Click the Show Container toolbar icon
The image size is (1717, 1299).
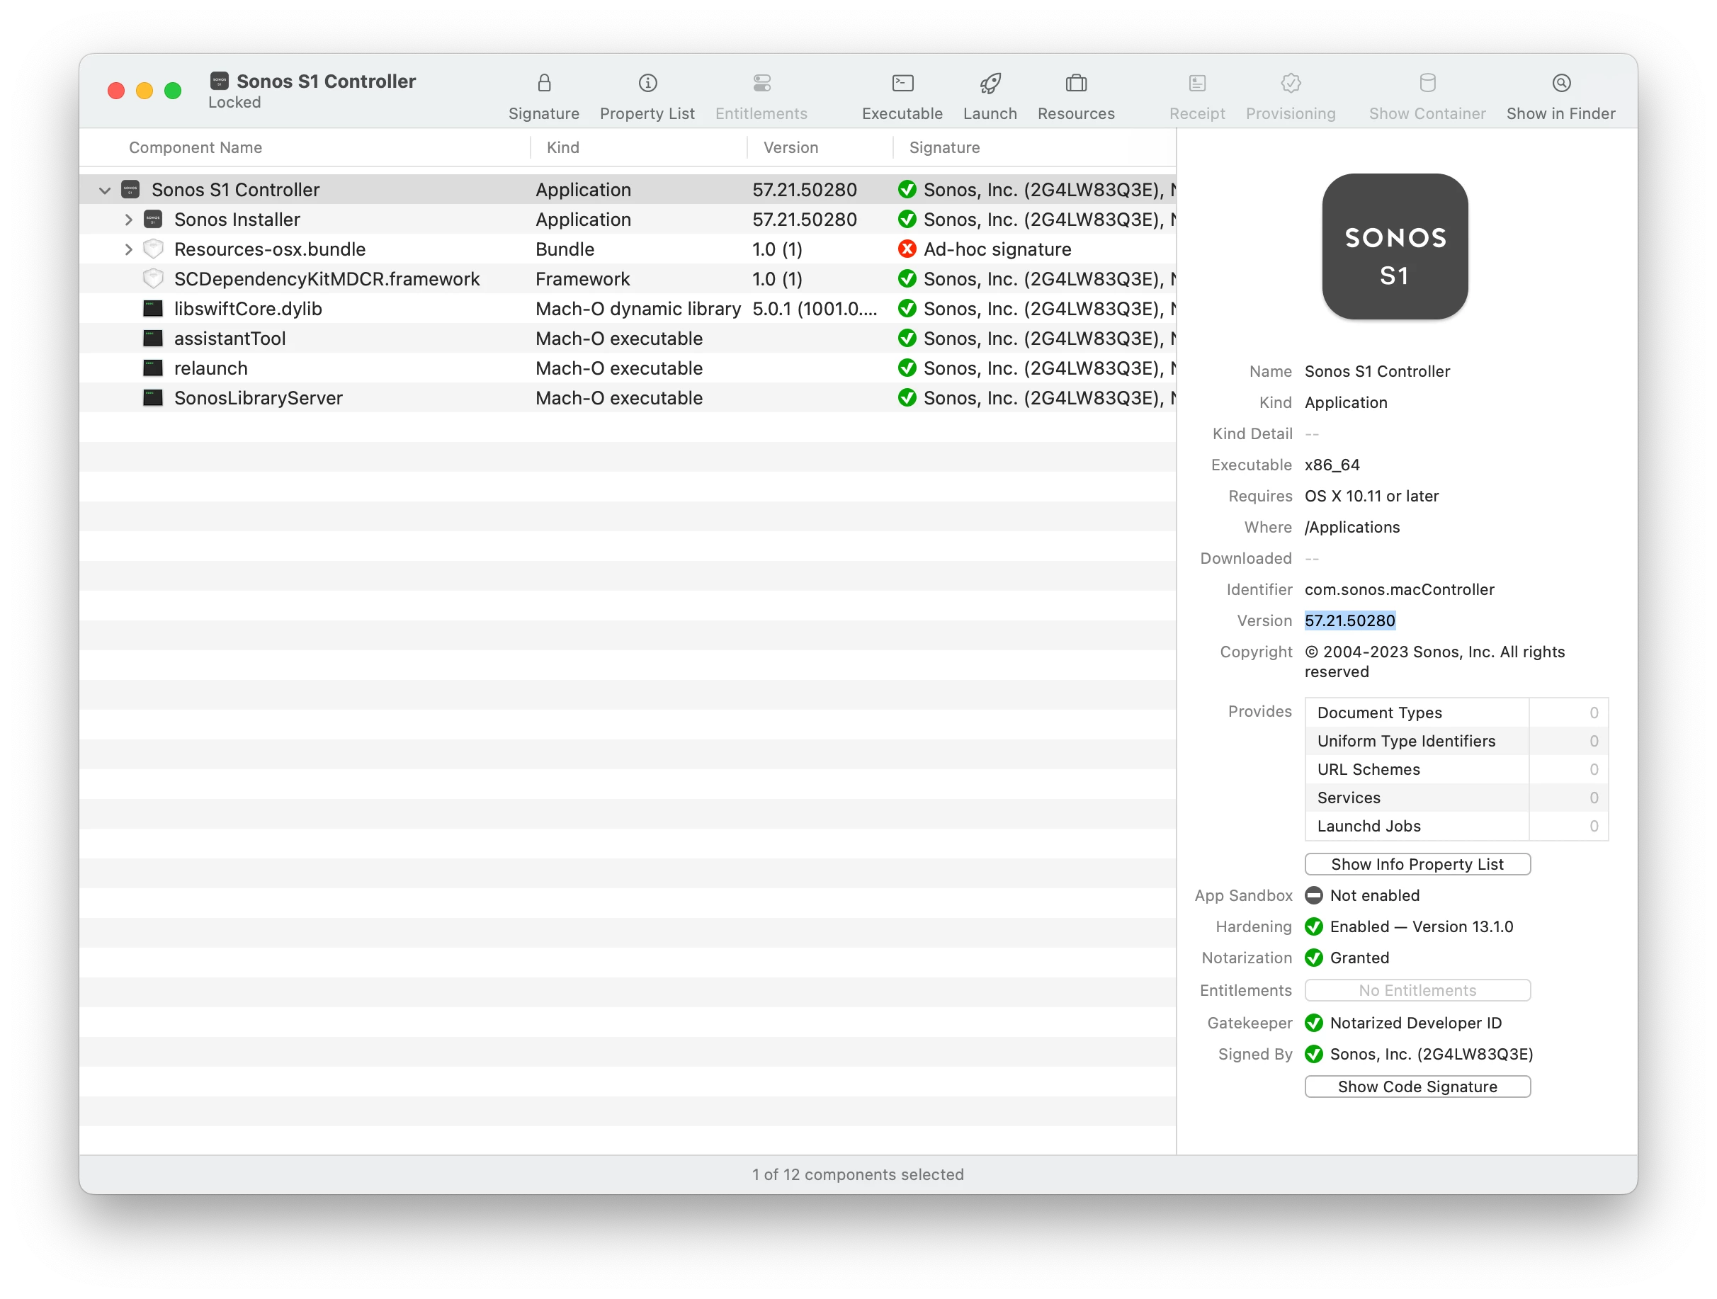1427,82
